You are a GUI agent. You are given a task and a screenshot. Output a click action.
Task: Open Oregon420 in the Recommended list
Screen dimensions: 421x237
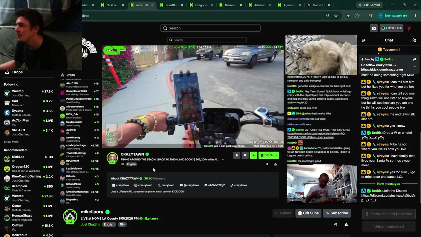(x=29, y=169)
